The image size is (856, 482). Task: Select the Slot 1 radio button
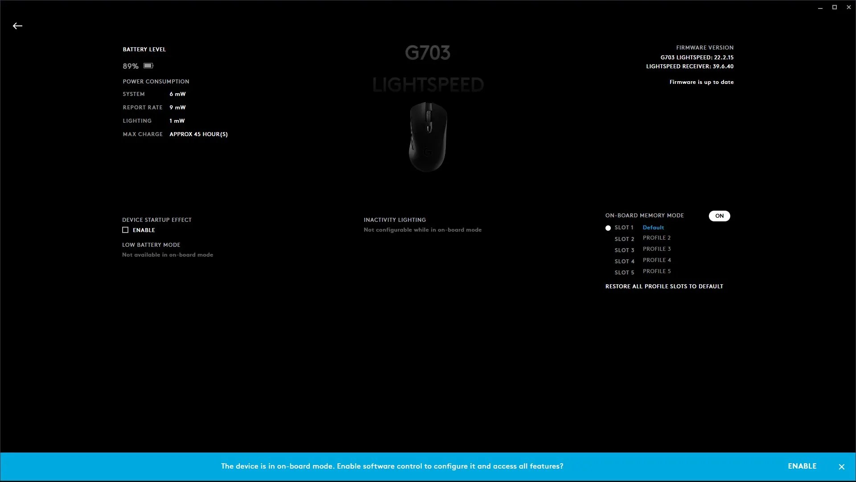608,228
